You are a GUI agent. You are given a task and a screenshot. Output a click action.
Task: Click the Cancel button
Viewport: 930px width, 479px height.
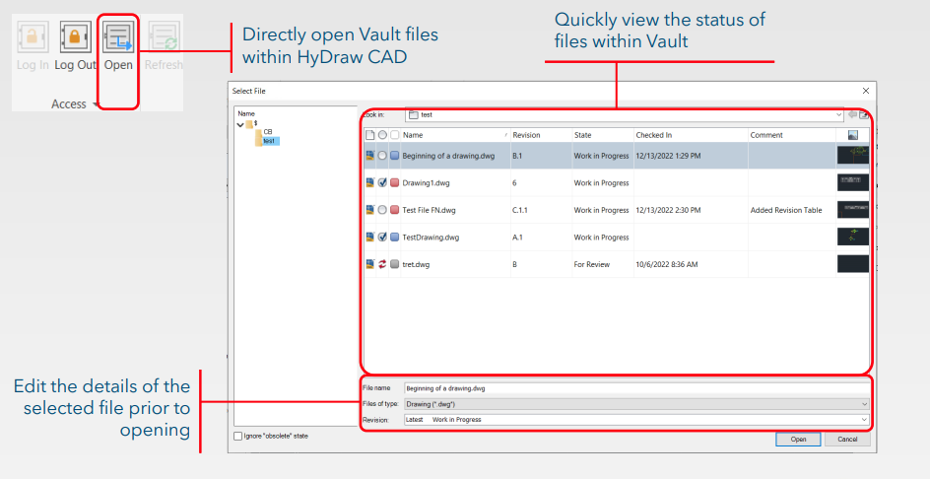(x=847, y=440)
